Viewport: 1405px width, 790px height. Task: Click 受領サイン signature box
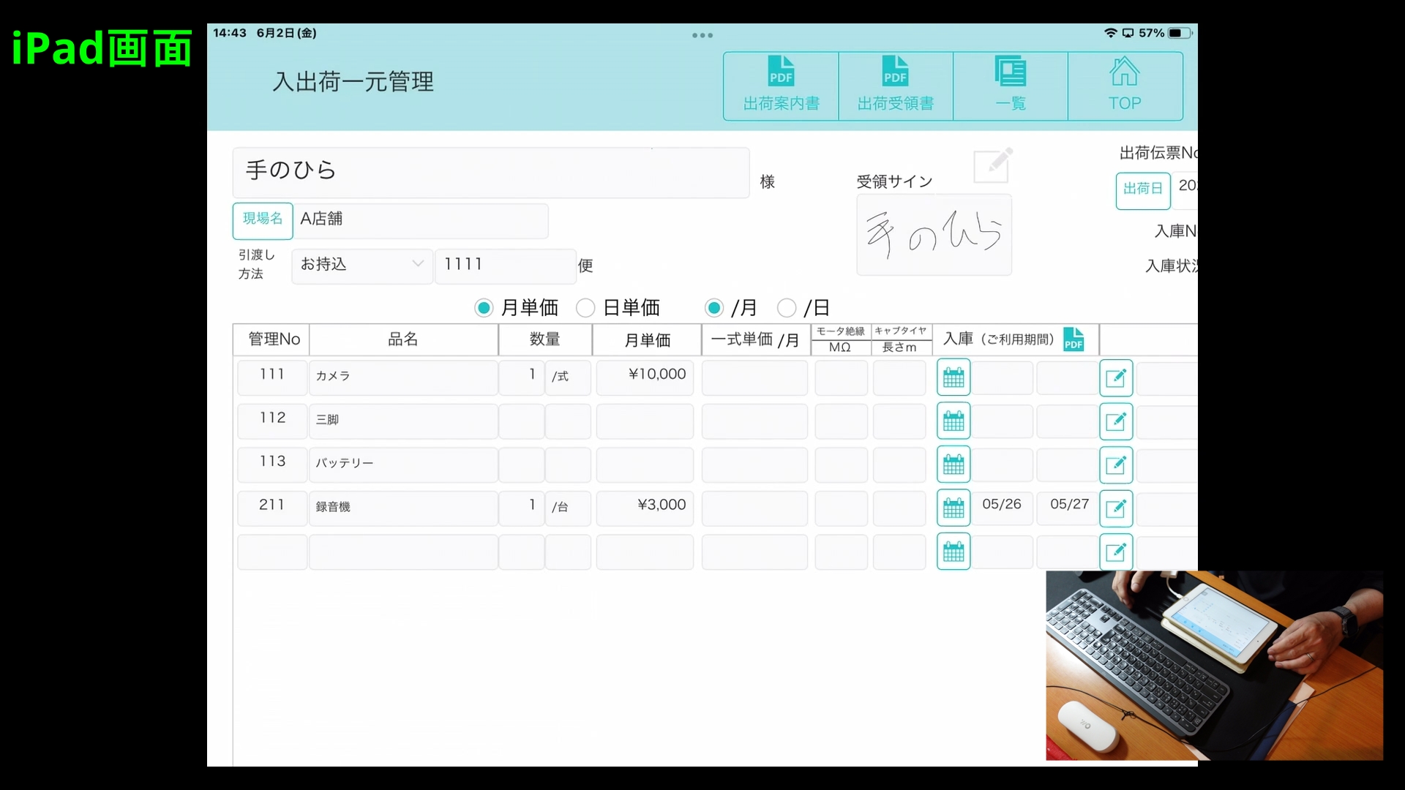[934, 235]
